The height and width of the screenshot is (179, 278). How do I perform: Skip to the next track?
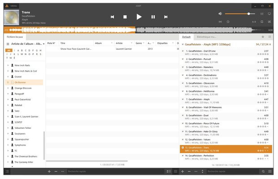[166, 17]
